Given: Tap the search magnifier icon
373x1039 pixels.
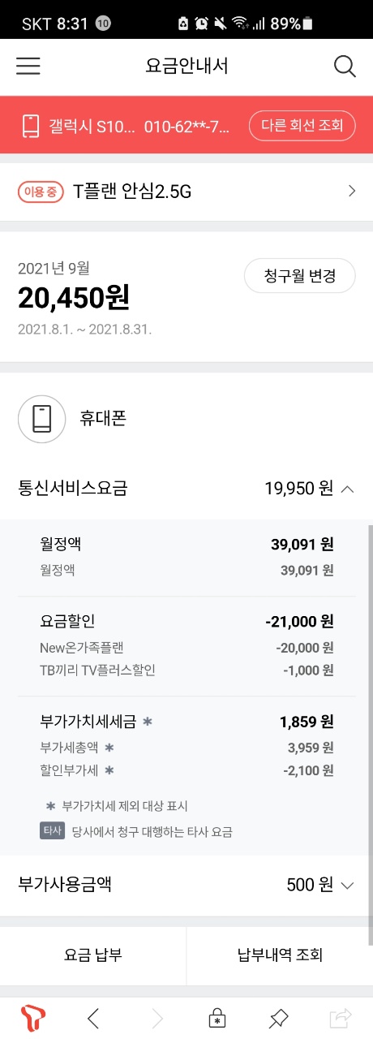Looking at the screenshot, I should click(345, 67).
